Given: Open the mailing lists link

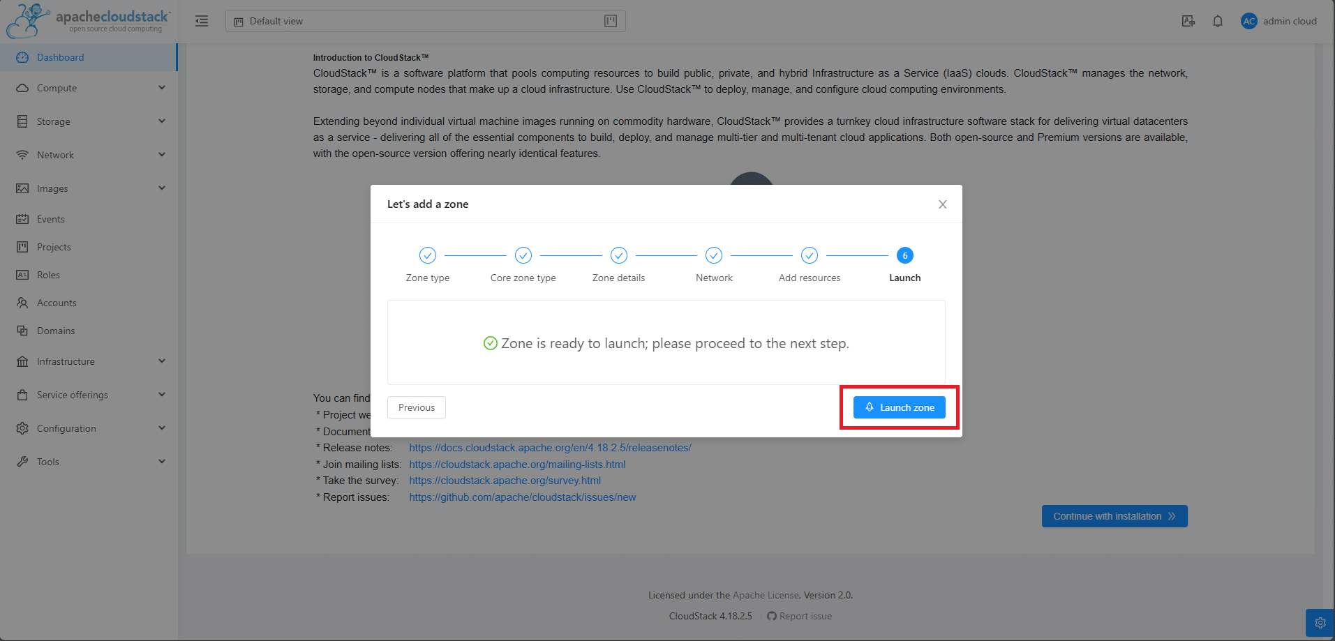Looking at the screenshot, I should [517, 465].
